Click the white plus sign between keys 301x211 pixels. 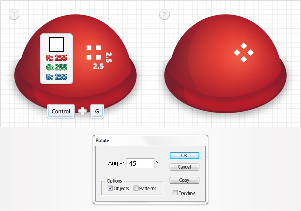[x=82, y=111]
